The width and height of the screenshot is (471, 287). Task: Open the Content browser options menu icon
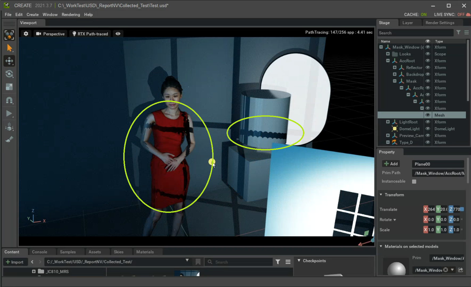tap(288, 262)
